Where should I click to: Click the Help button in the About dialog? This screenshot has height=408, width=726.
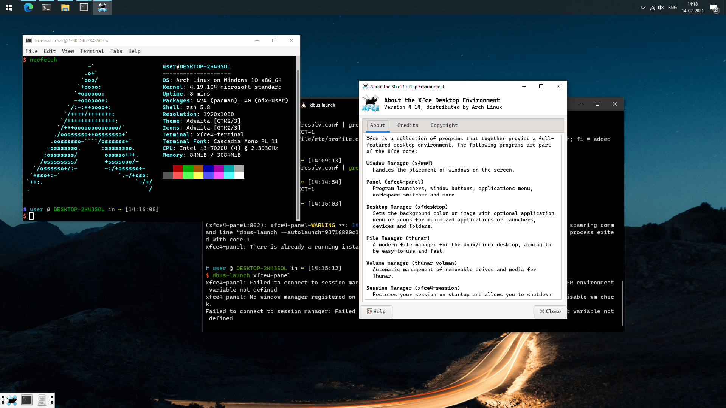coord(377,311)
